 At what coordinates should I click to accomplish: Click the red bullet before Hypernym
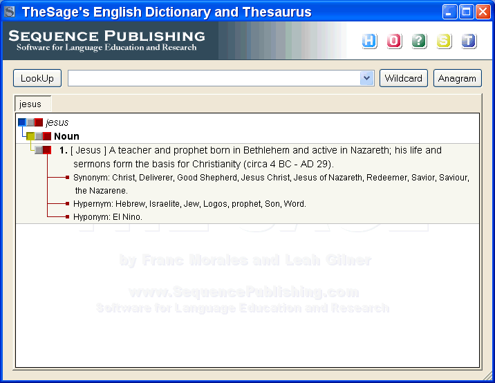tap(67, 204)
